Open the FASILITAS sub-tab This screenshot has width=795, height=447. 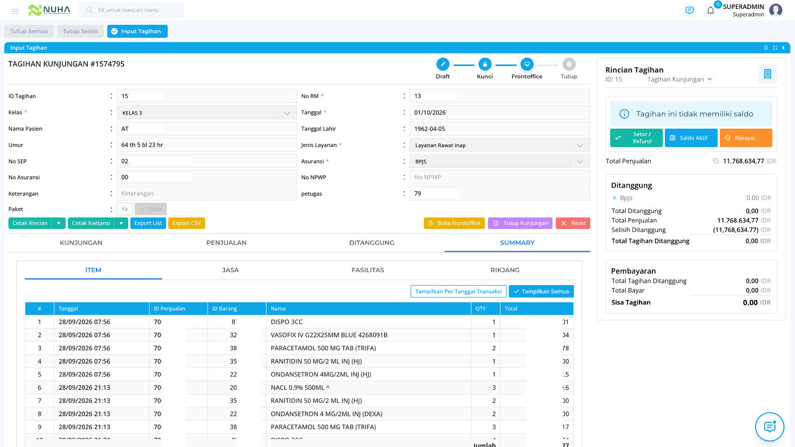click(x=368, y=270)
